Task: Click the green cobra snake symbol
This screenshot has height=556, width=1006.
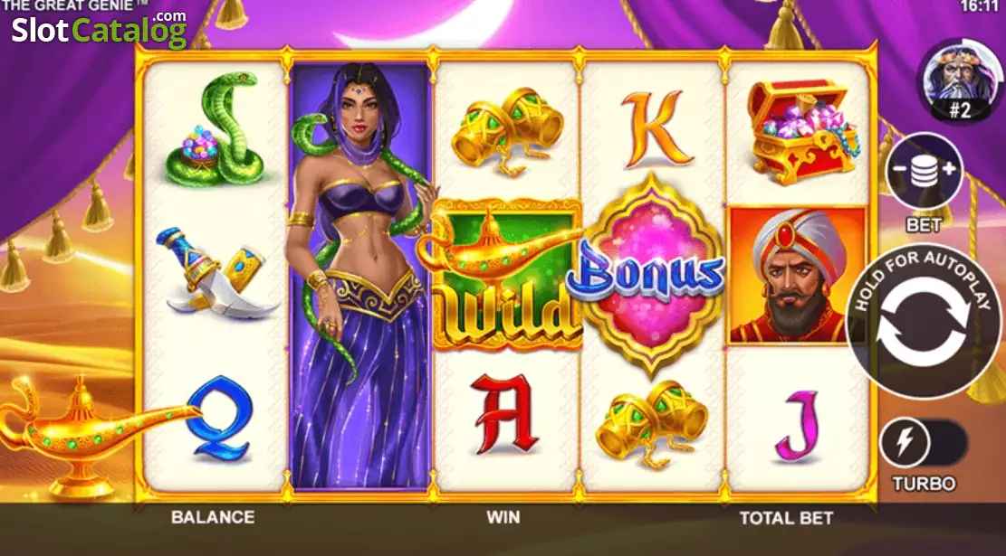Action: tap(215, 128)
